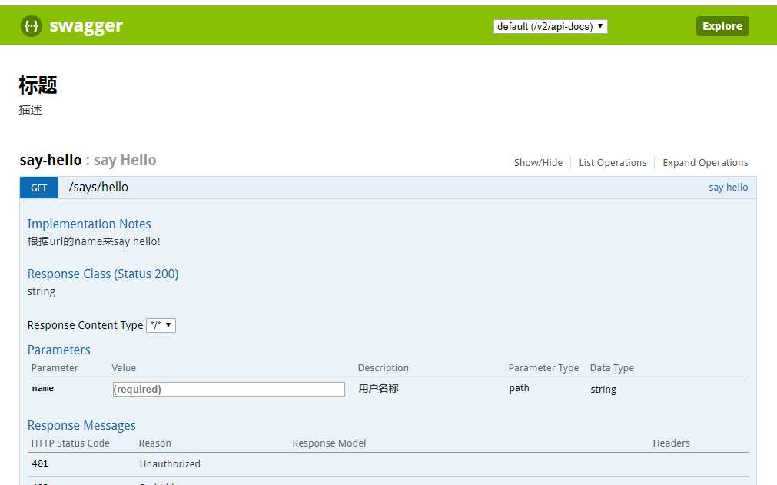Click 'string' under Response Class
The height and width of the screenshot is (485, 777).
(42, 291)
